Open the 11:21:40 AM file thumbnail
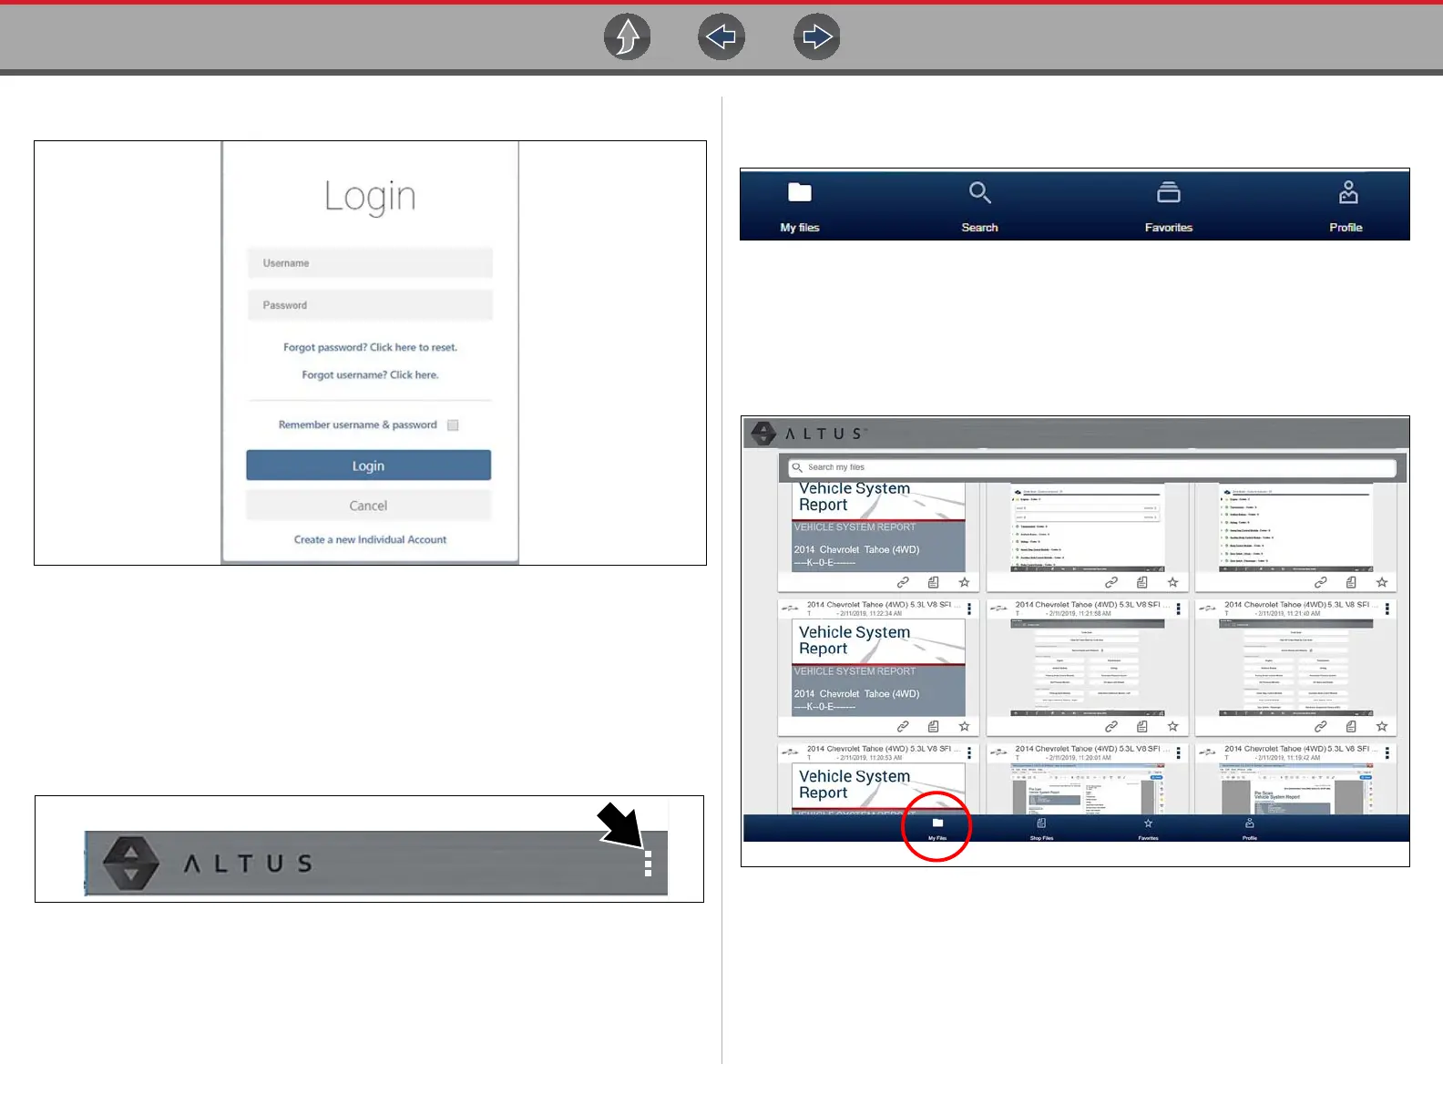 [x=1295, y=668]
